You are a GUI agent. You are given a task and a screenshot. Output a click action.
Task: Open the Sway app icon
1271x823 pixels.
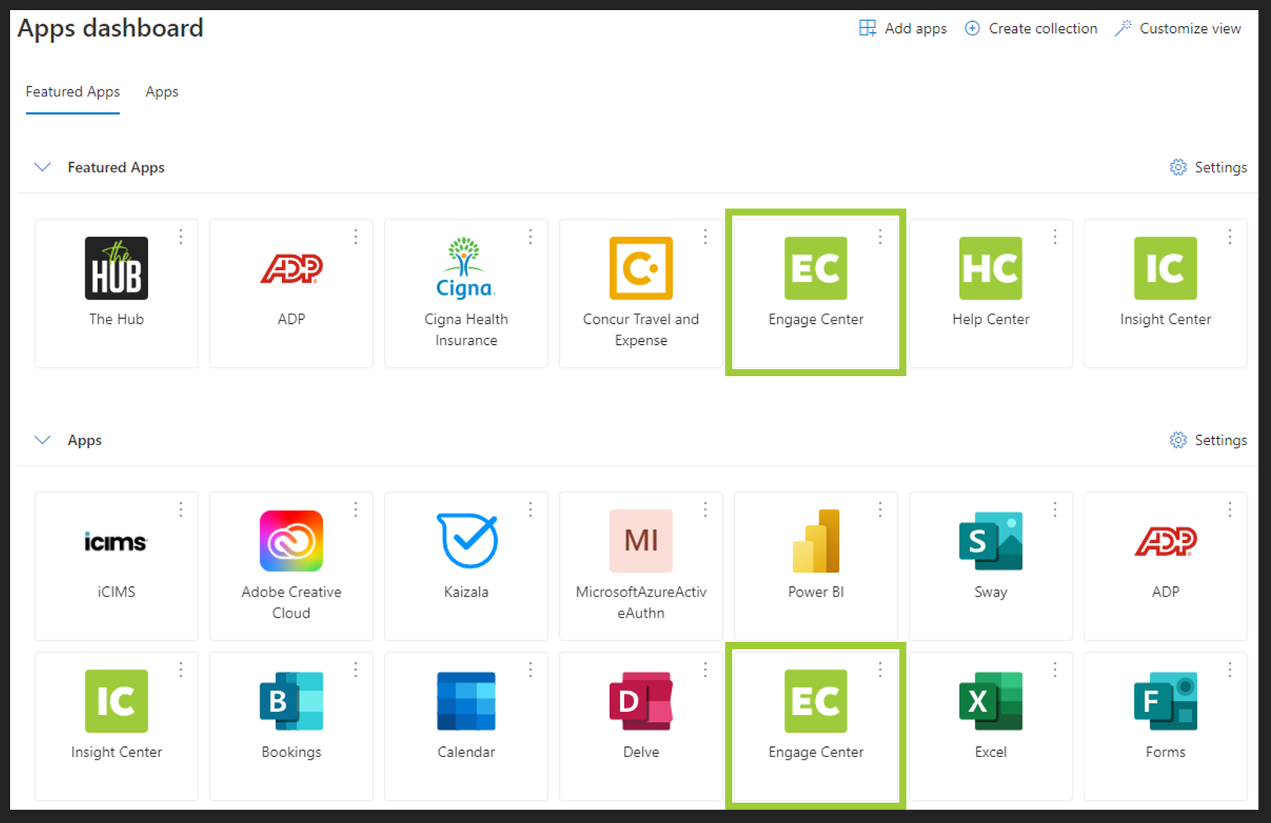point(990,542)
